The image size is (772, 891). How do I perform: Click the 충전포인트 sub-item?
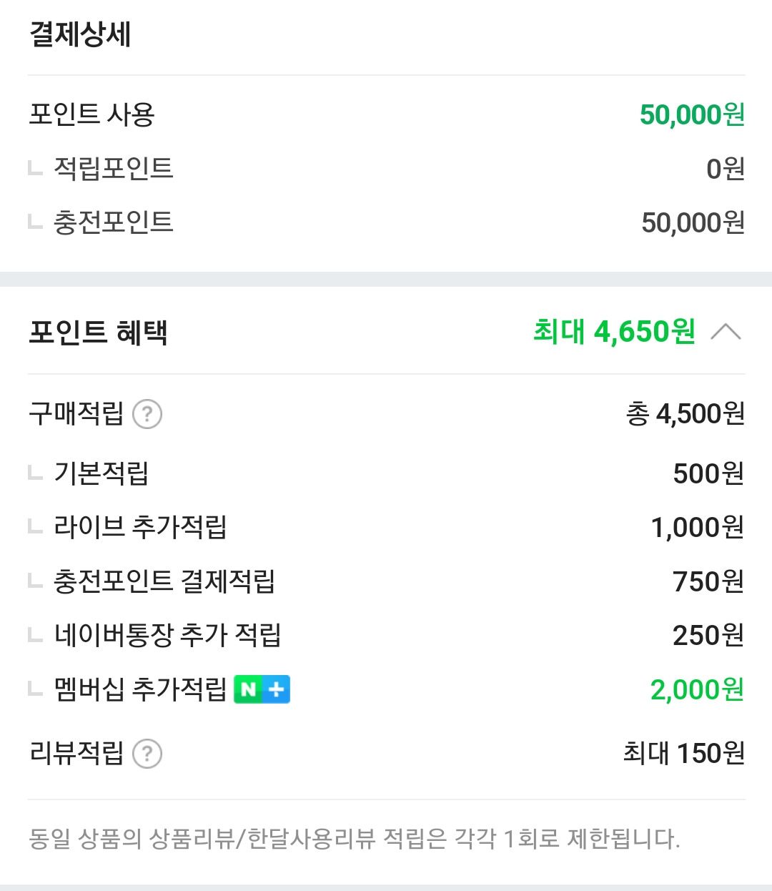coord(114,222)
